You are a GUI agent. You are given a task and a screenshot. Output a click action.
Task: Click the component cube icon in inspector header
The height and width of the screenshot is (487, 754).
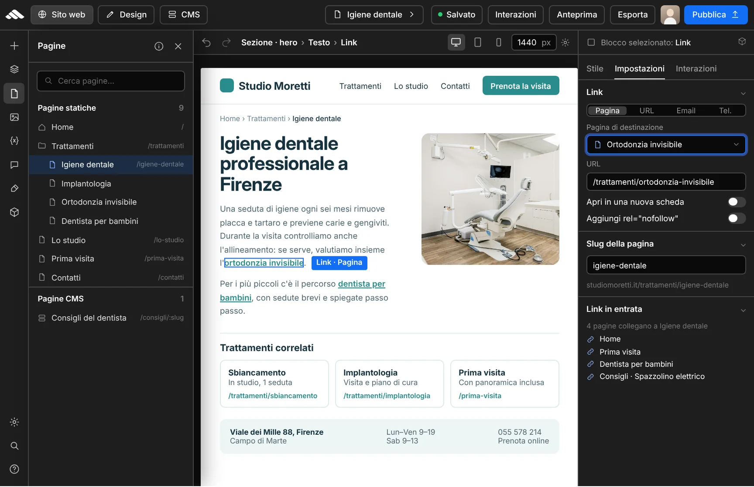742,42
